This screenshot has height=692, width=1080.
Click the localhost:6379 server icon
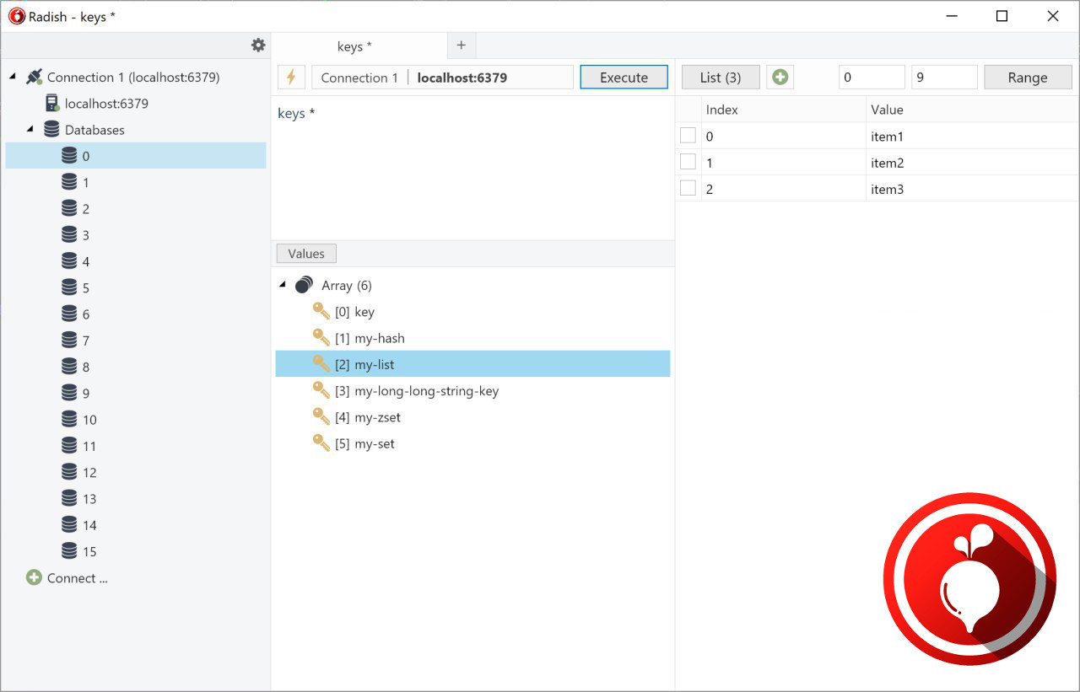(x=52, y=104)
